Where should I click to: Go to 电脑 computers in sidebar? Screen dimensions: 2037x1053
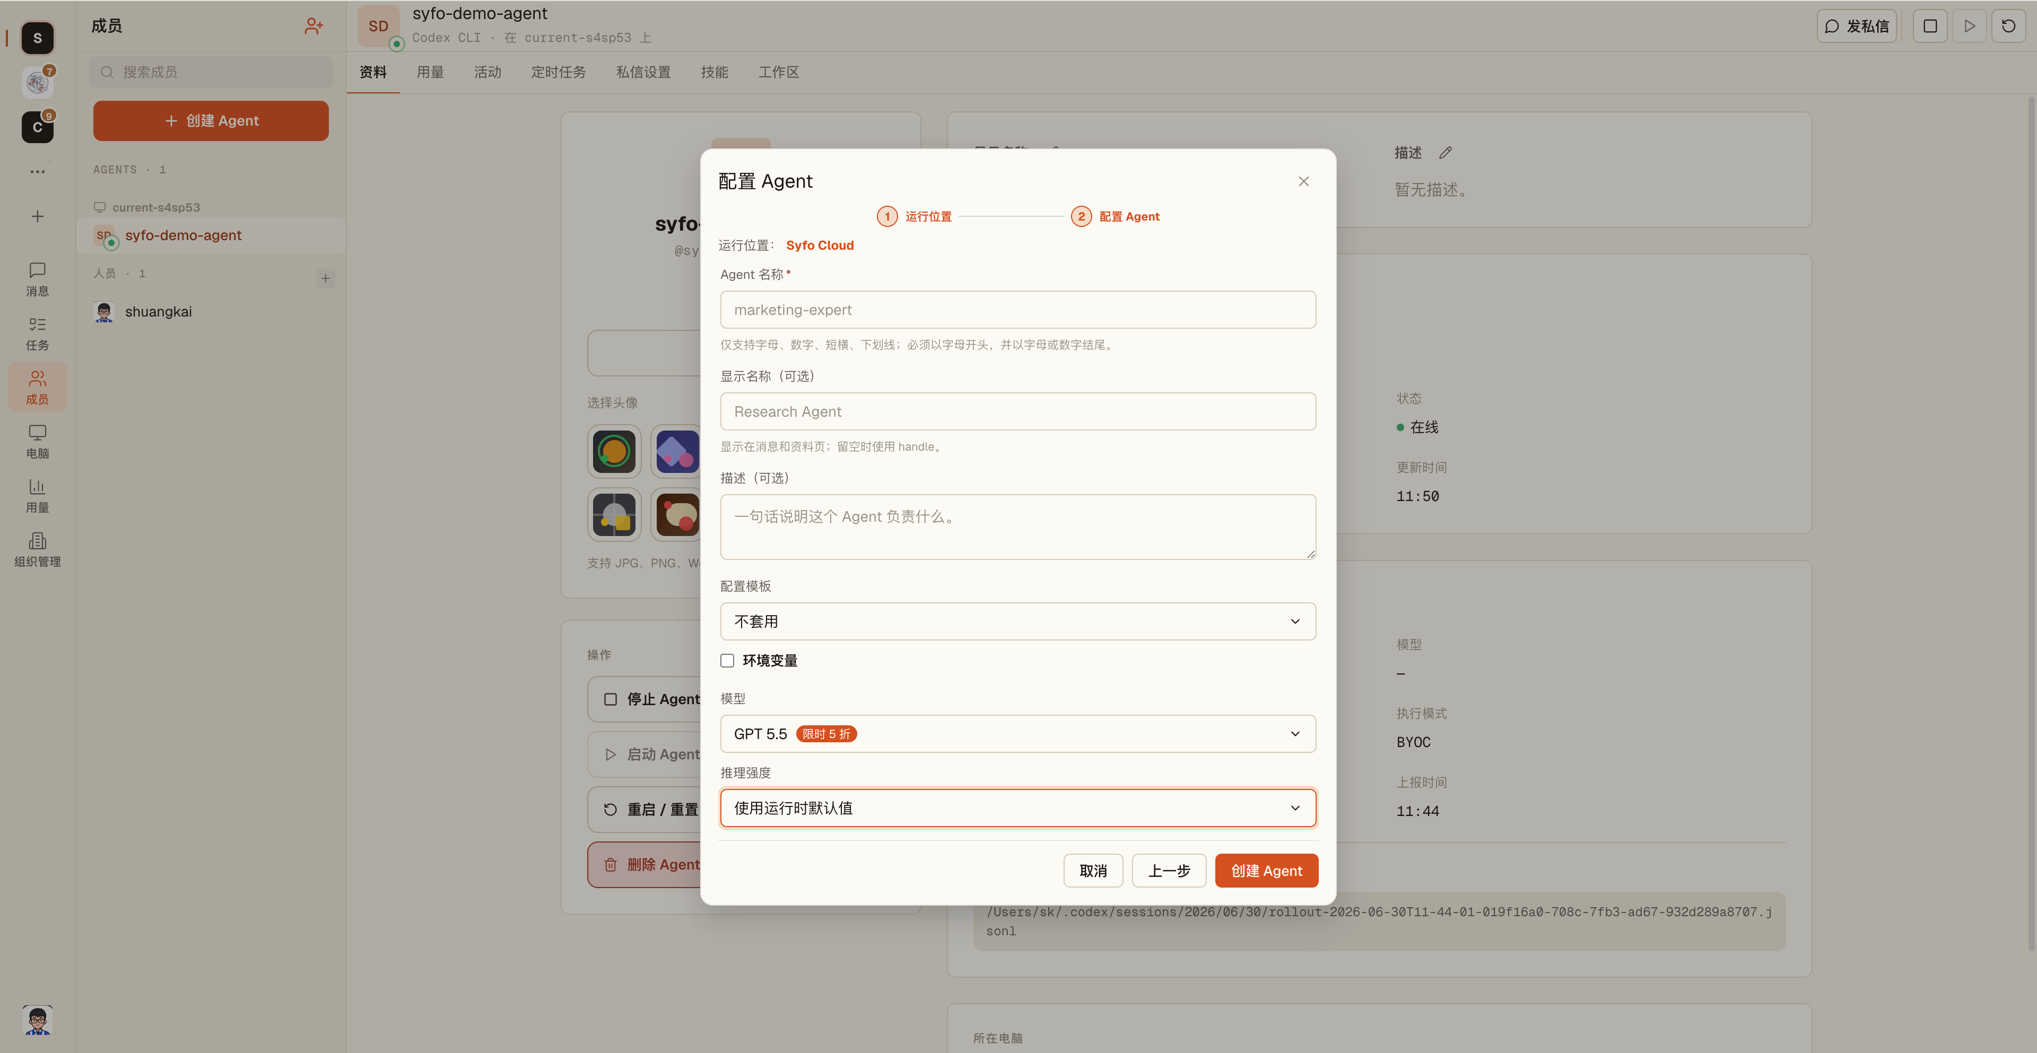click(x=37, y=442)
